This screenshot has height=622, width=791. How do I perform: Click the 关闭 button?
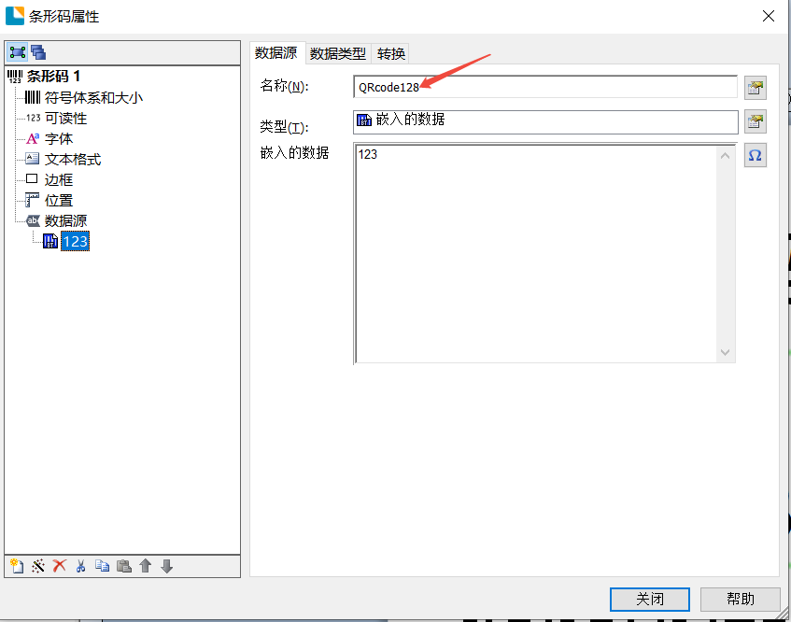pos(650,600)
